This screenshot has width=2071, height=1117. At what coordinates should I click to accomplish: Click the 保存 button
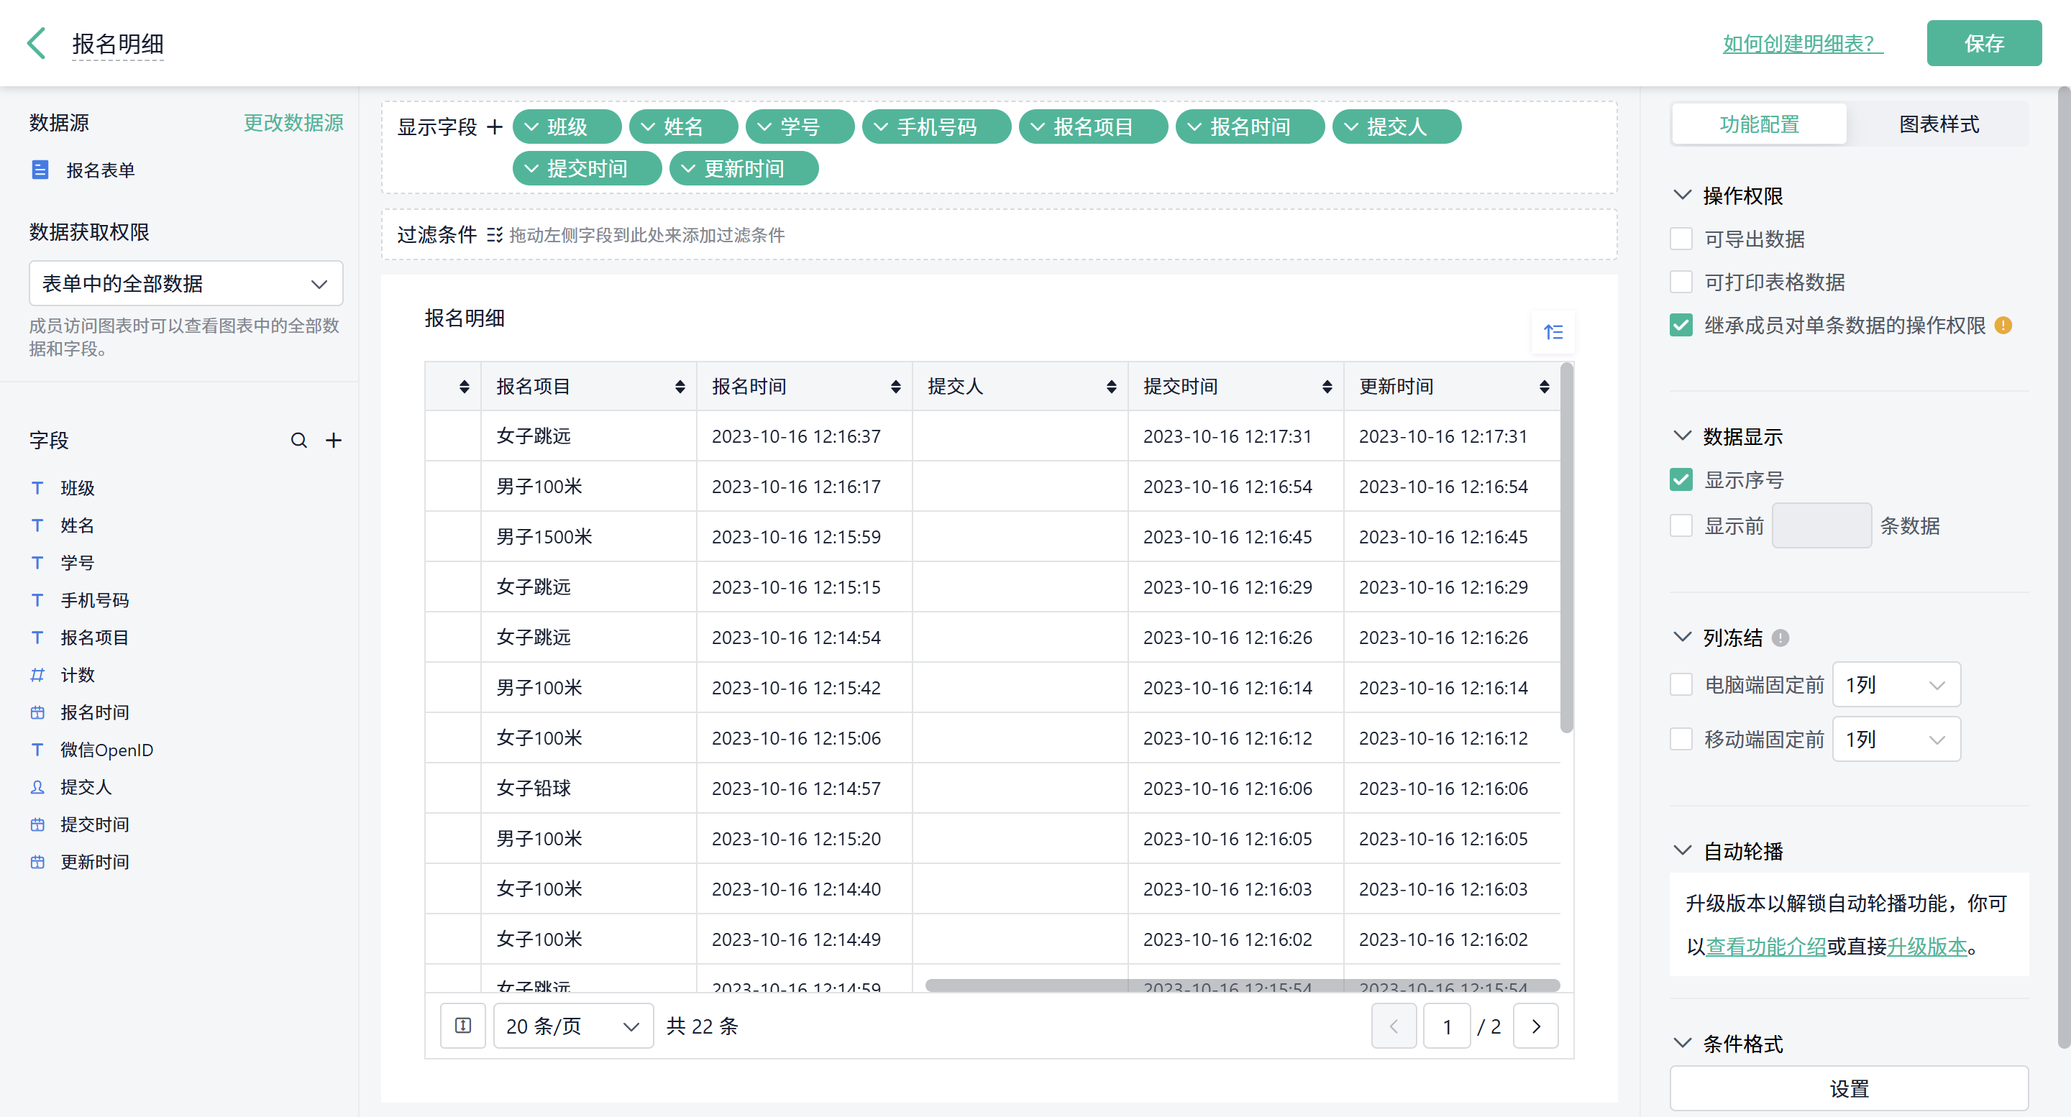coord(1983,43)
